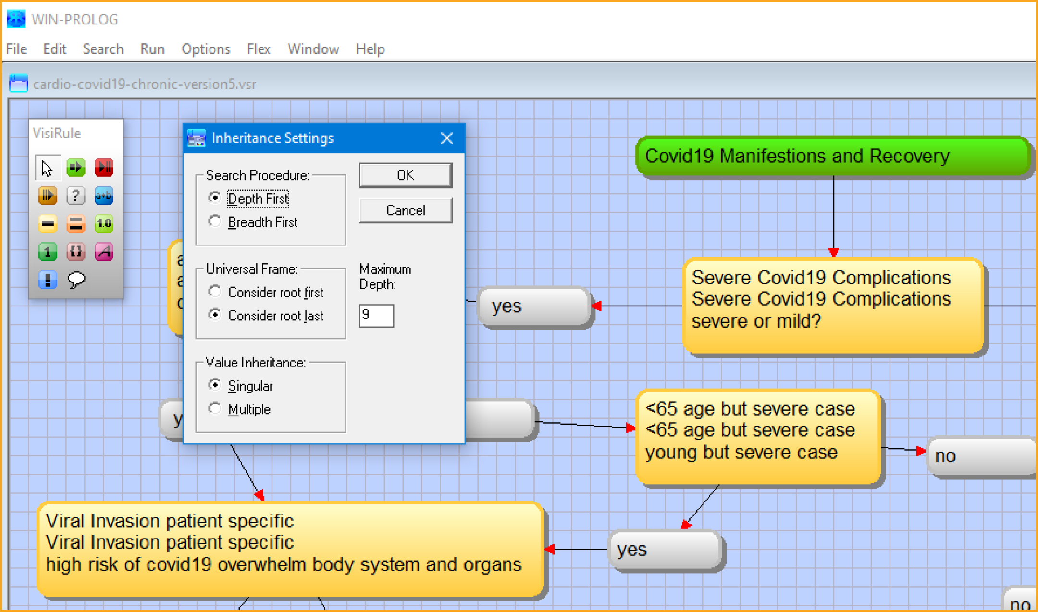This screenshot has width=1038, height=612.
Task: Select the speech bubble comment tool
Action: point(76,279)
